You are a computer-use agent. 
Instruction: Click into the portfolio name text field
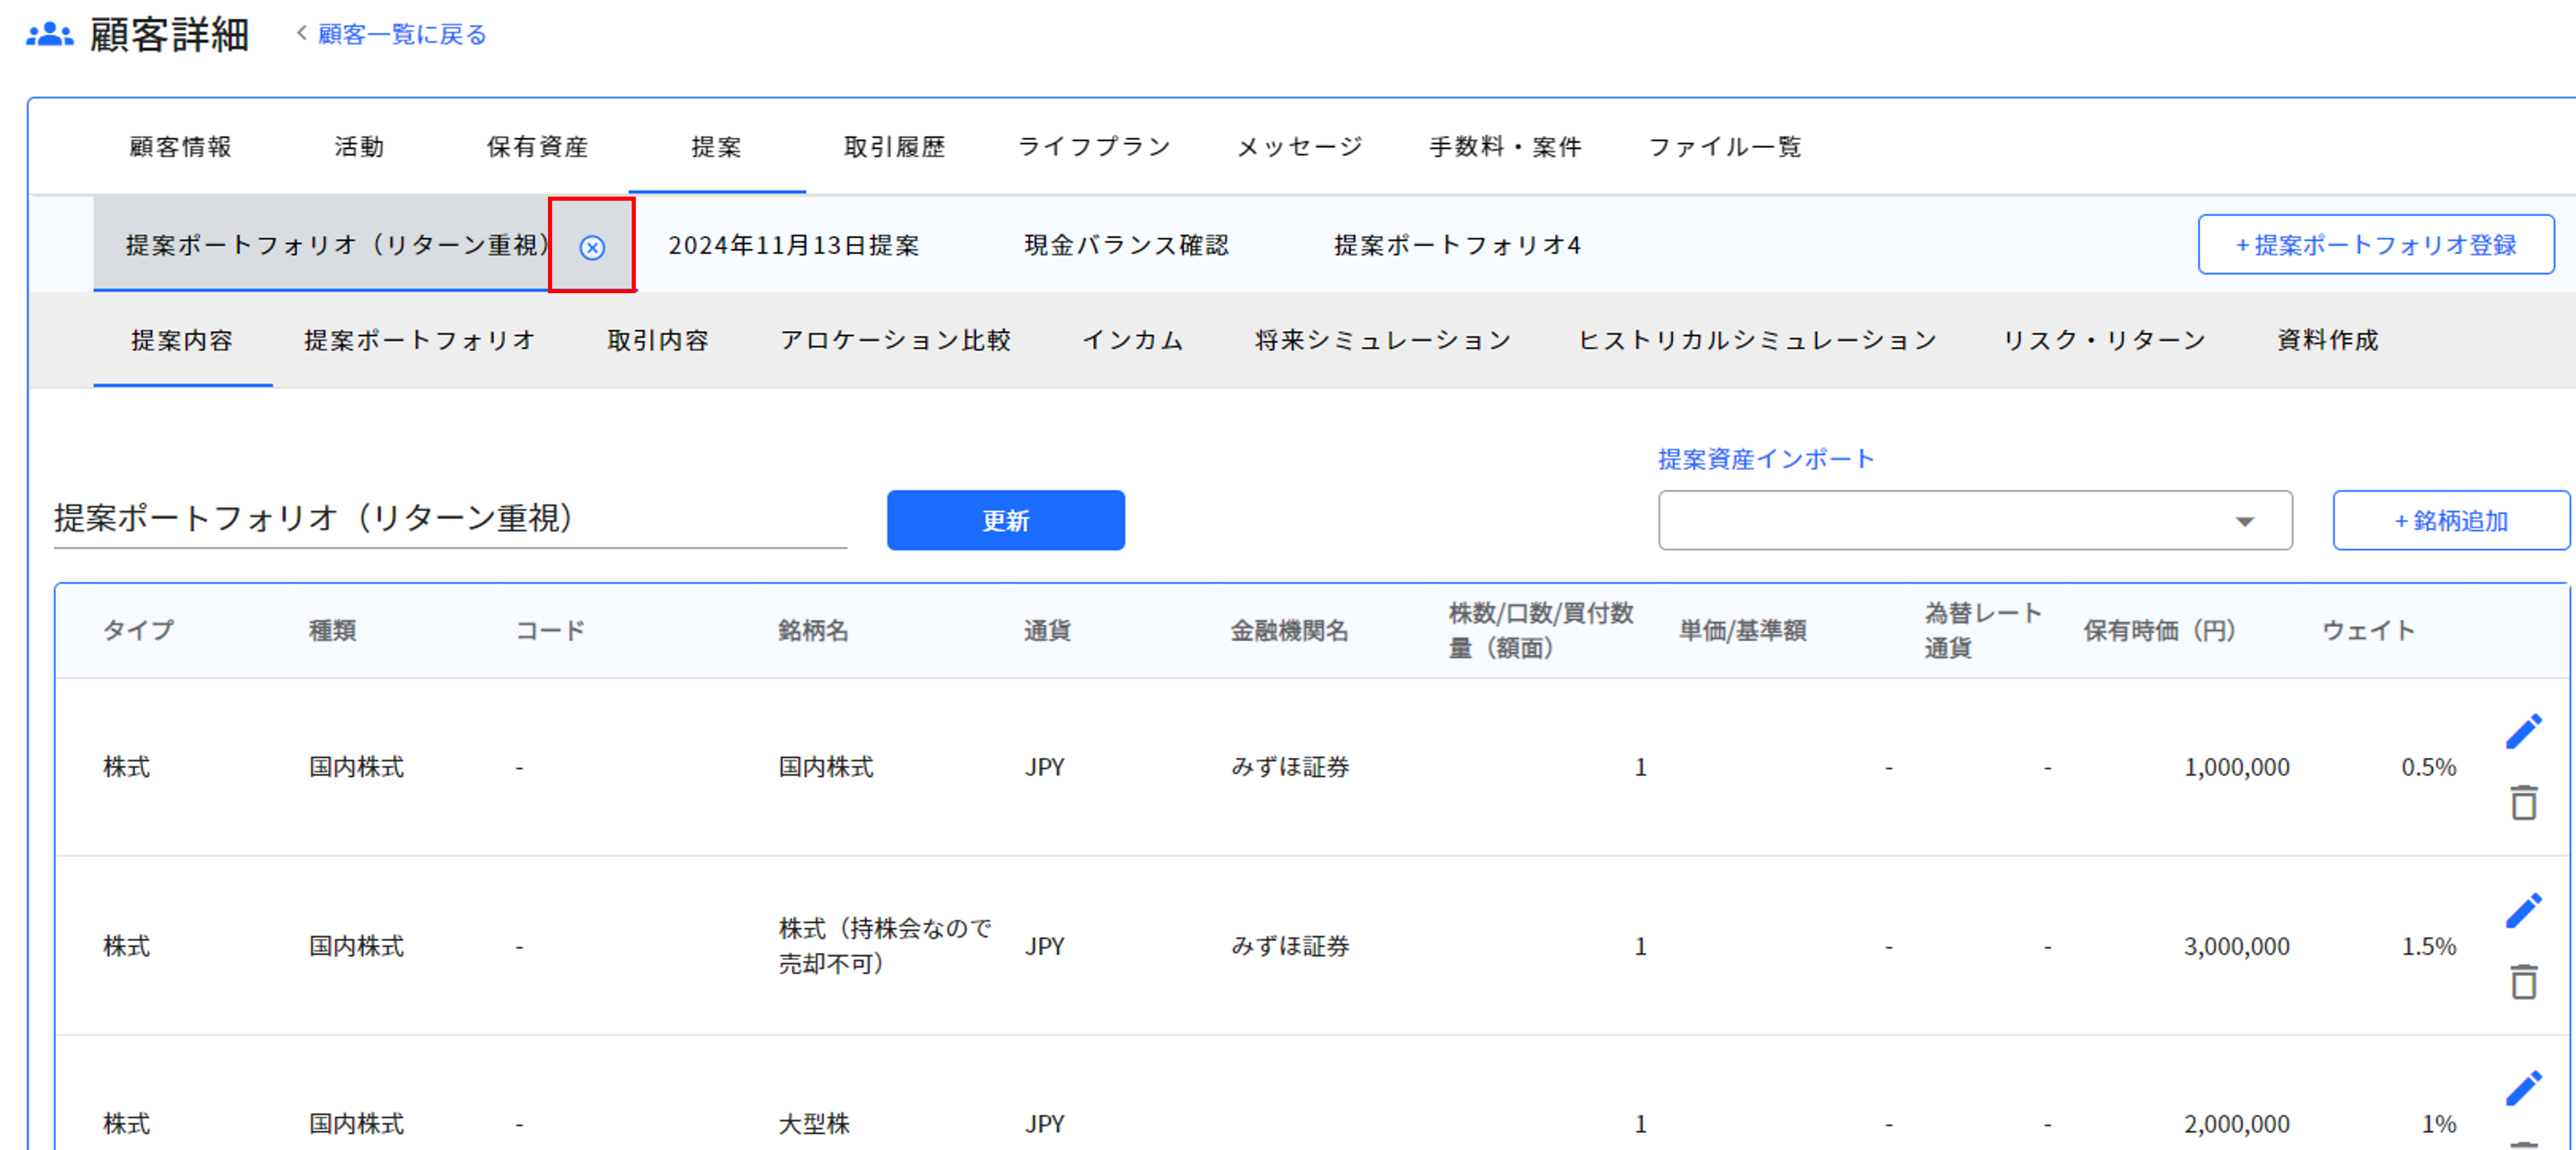click(x=449, y=518)
